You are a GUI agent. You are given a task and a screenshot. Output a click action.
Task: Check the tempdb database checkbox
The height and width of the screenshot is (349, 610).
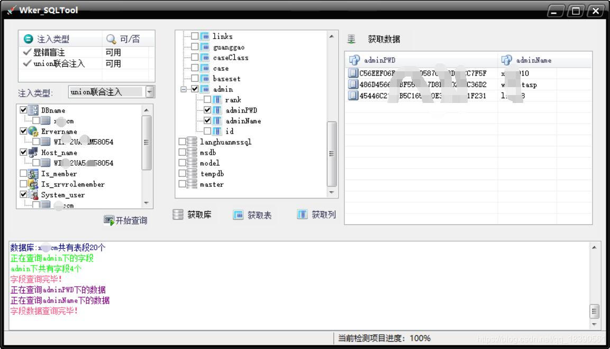pos(182,173)
